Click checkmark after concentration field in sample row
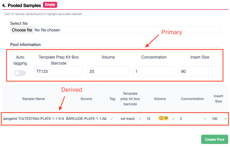Image resolution: width=230 pixels, height=147 pixels. point(205,118)
